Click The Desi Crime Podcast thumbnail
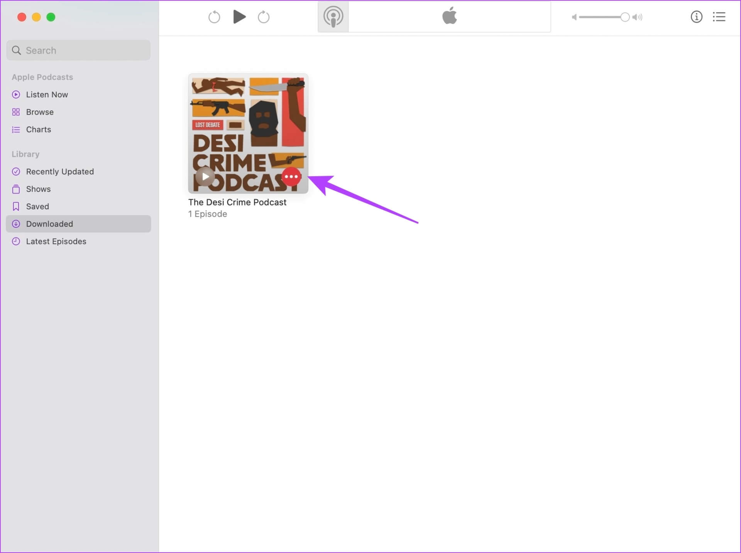 249,134
